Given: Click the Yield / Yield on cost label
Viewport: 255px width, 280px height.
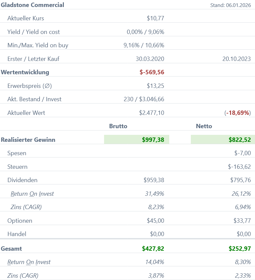Looking at the screenshot, I should [34, 32].
